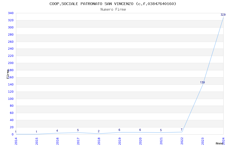226x146 pixels.
Task: Click the y-axis value 0
Action: point(13,134)
